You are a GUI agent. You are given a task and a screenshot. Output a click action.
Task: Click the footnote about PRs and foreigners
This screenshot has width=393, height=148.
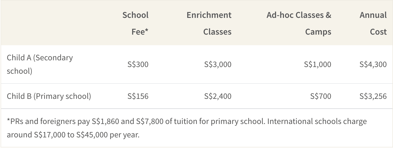(187, 128)
